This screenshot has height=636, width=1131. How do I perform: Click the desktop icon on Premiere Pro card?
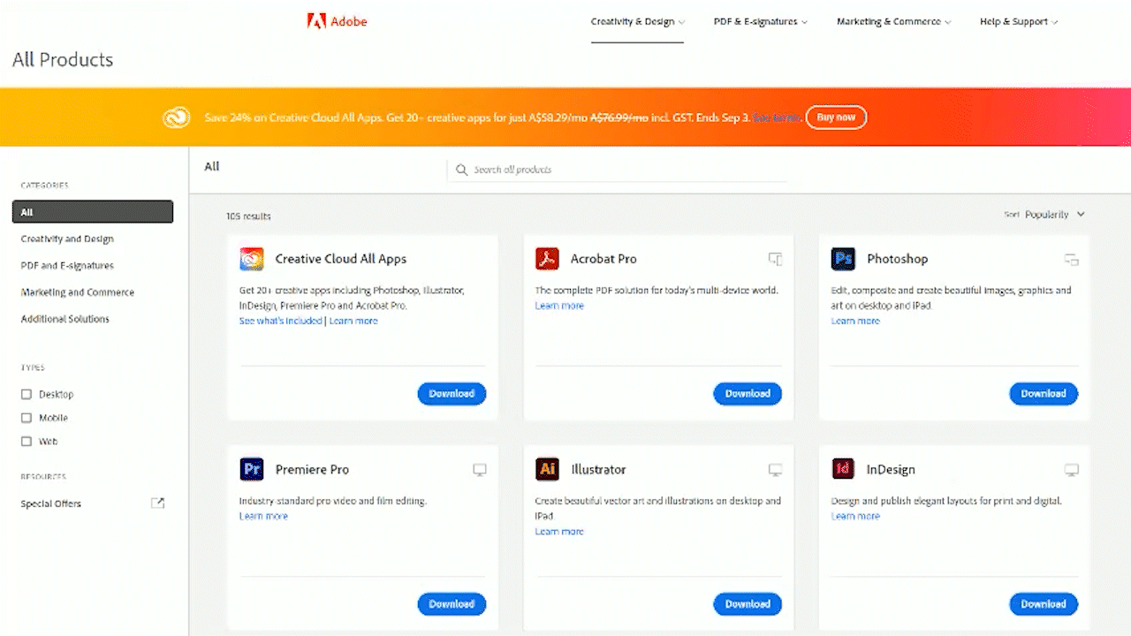pyautogui.click(x=480, y=470)
